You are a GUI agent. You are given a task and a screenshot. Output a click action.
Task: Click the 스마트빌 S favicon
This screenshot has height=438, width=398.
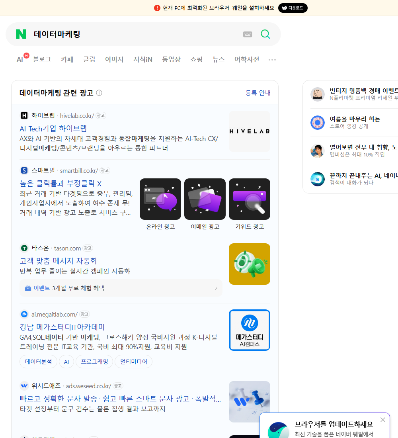click(24, 170)
